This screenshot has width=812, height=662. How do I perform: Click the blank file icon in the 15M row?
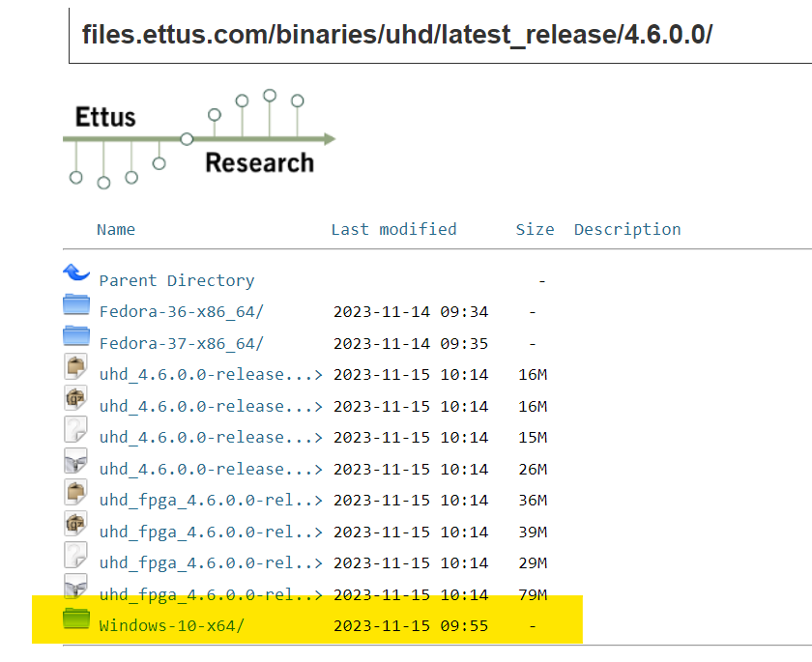coord(75,429)
